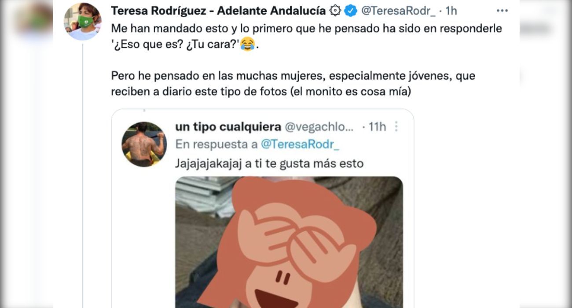572x308 pixels.
Task: Click the 'Me han mandado esto' tweet text
Action: (x=306, y=37)
